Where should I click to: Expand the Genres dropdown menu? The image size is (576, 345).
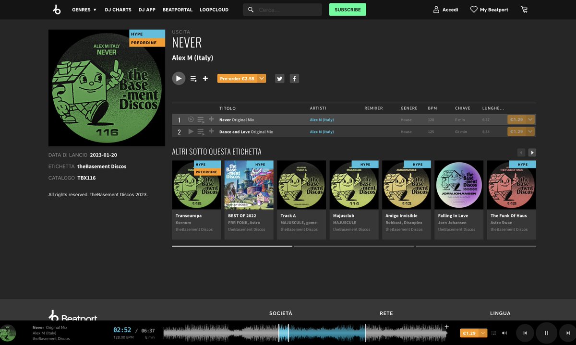pos(84,10)
